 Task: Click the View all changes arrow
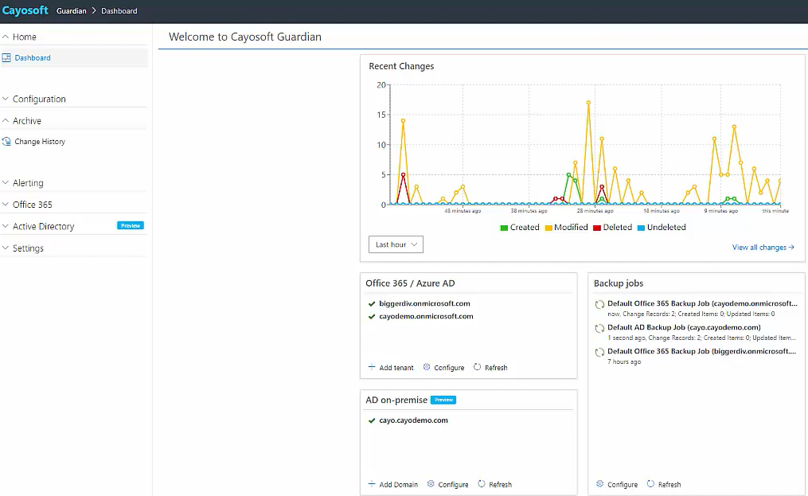[791, 248]
